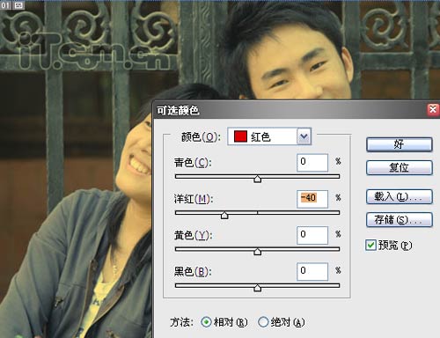Click the 青色(C) slider handle
Image resolution: width=440 pixels, height=338 pixels.
click(x=257, y=179)
